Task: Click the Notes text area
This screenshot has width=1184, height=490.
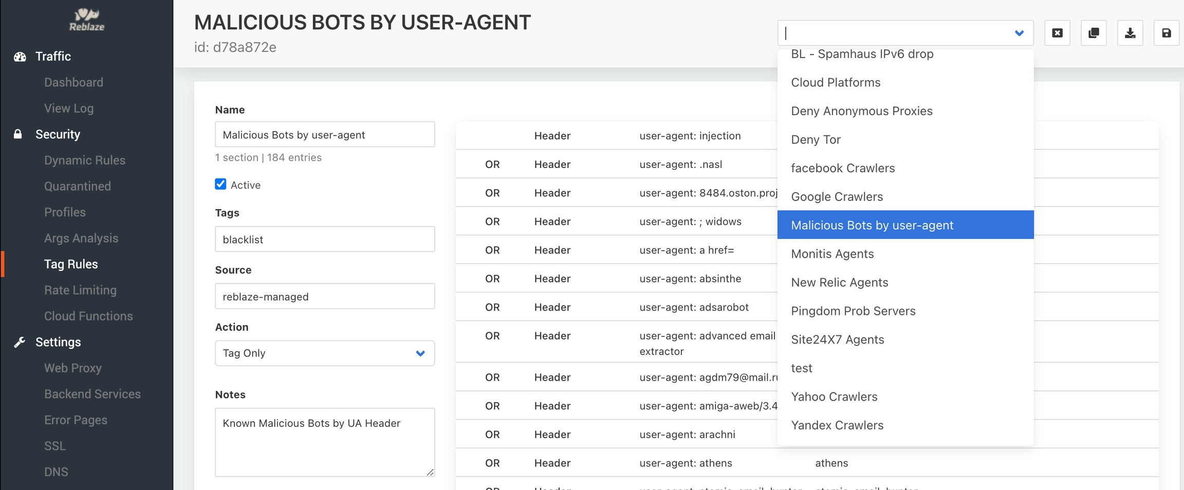Action: [x=324, y=442]
